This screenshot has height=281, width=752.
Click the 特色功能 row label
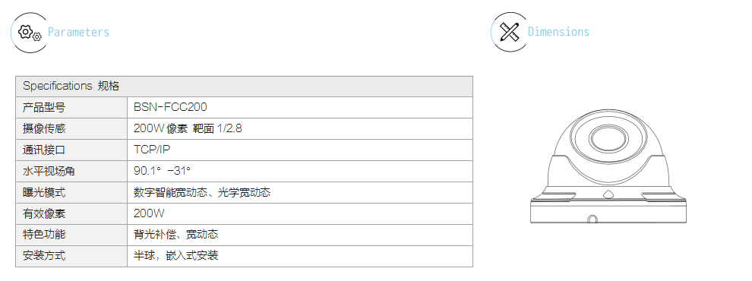click(71, 235)
